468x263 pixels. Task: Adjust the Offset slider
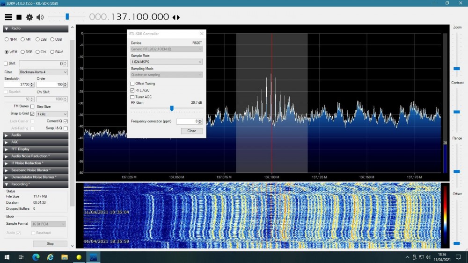point(457,243)
